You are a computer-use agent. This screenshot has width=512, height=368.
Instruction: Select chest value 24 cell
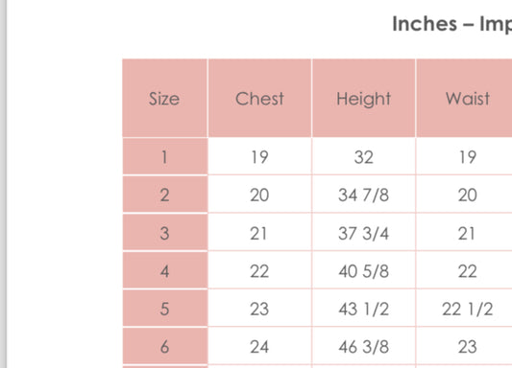(259, 346)
